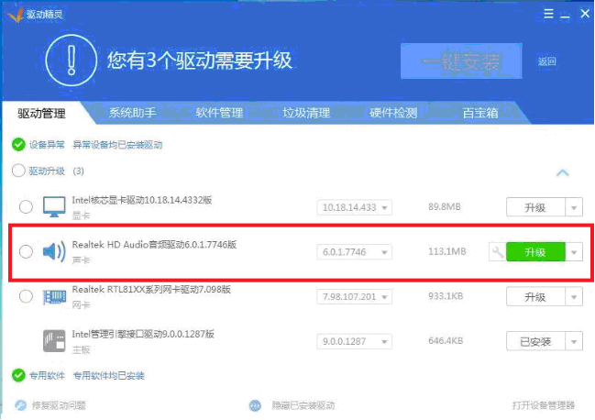The height and width of the screenshot is (420, 595).
Task: Click the 一键安装 button
Action: coord(461,61)
